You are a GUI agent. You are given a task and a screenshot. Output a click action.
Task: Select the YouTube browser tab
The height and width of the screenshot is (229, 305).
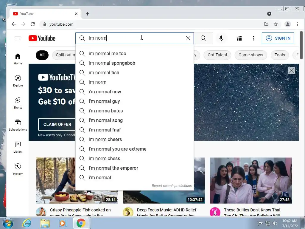tap(45, 14)
